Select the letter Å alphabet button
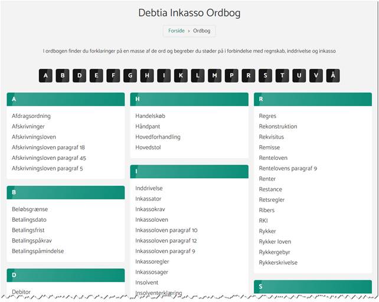 pyautogui.click(x=334, y=75)
